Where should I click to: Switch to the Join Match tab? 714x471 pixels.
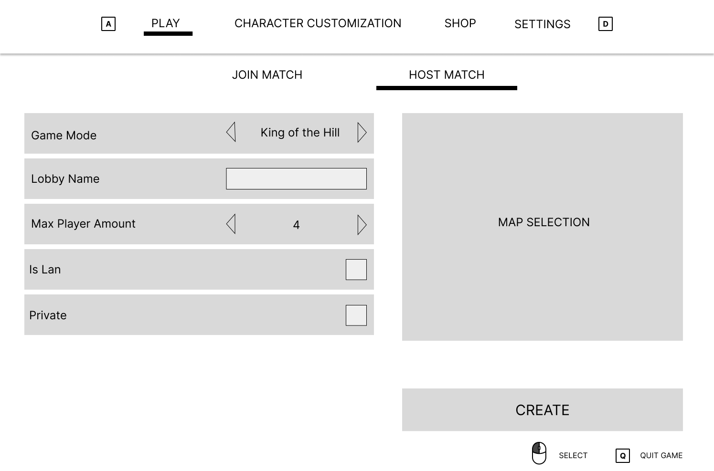pos(267,75)
